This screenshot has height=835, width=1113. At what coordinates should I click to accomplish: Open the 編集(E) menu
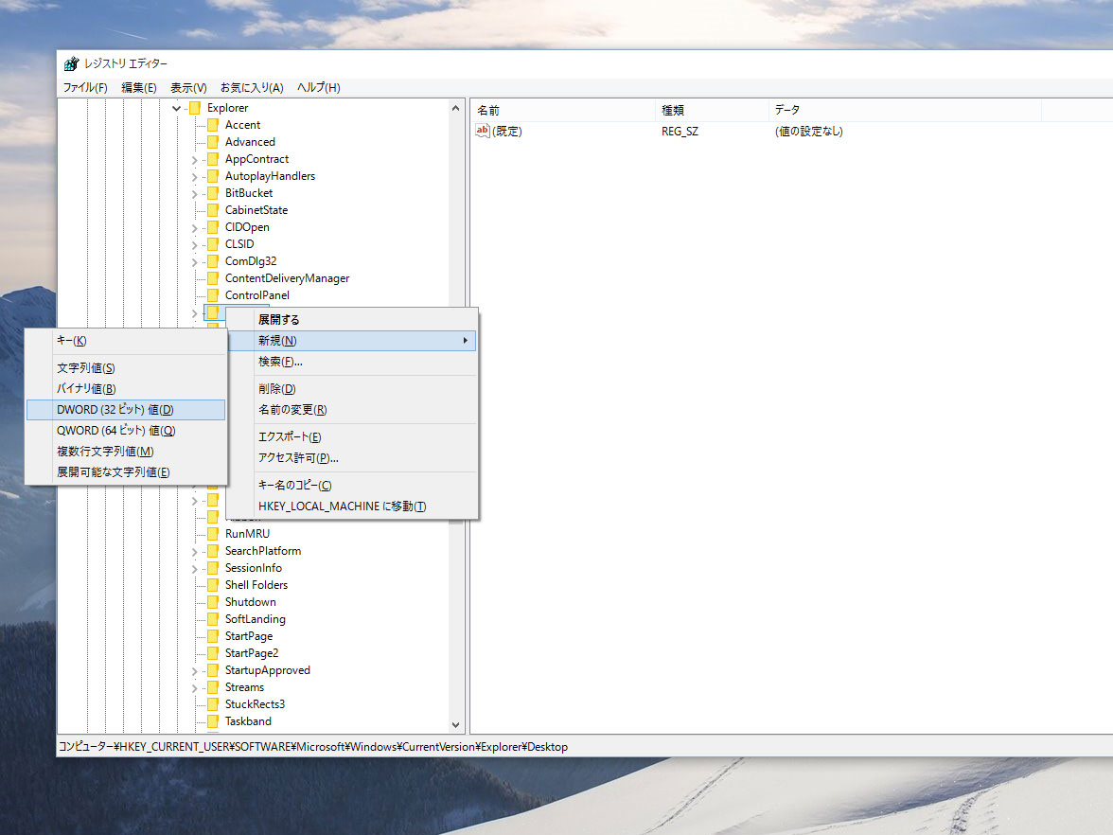[138, 88]
